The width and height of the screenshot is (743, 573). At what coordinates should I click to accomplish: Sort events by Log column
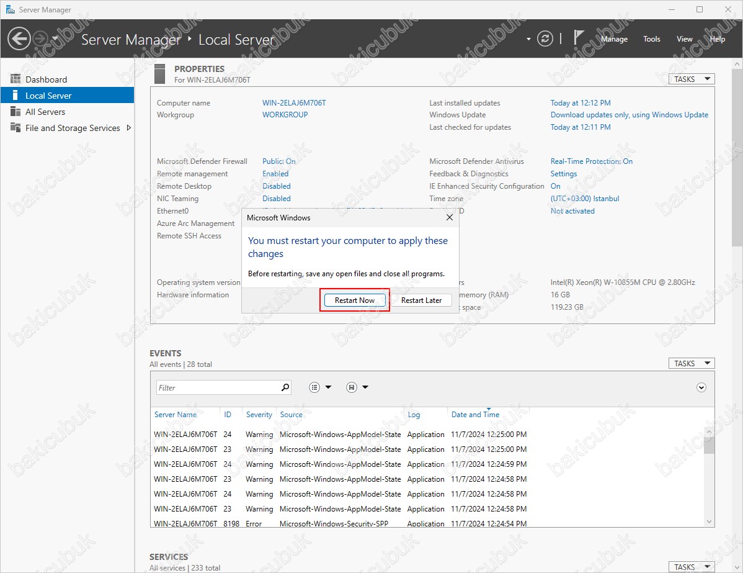point(414,415)
